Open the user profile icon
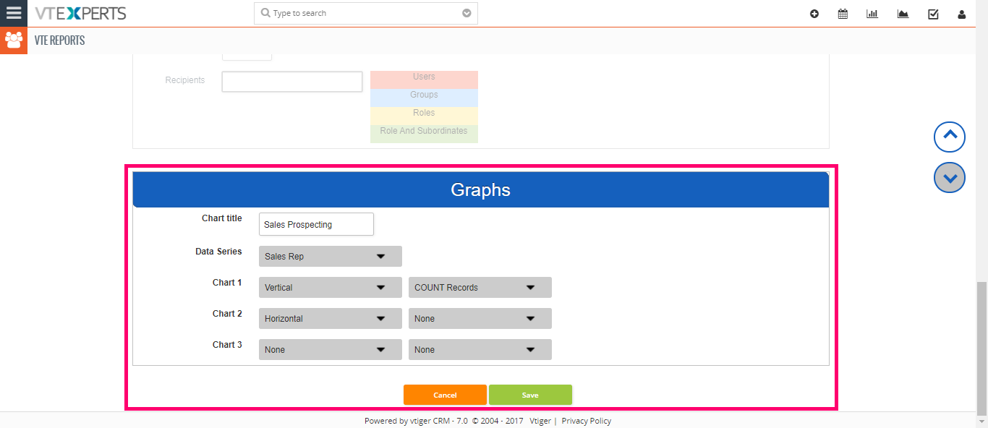Image resolution: width=988 pixels, height=428 pixels. point(961,14)
